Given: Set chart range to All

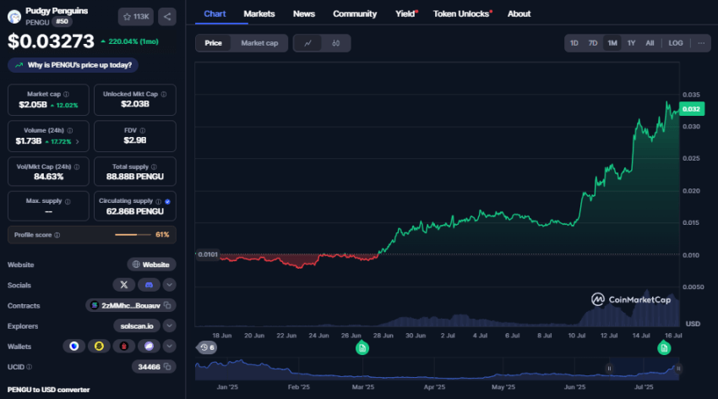Looking at the screenshot, I should (650, 43).
